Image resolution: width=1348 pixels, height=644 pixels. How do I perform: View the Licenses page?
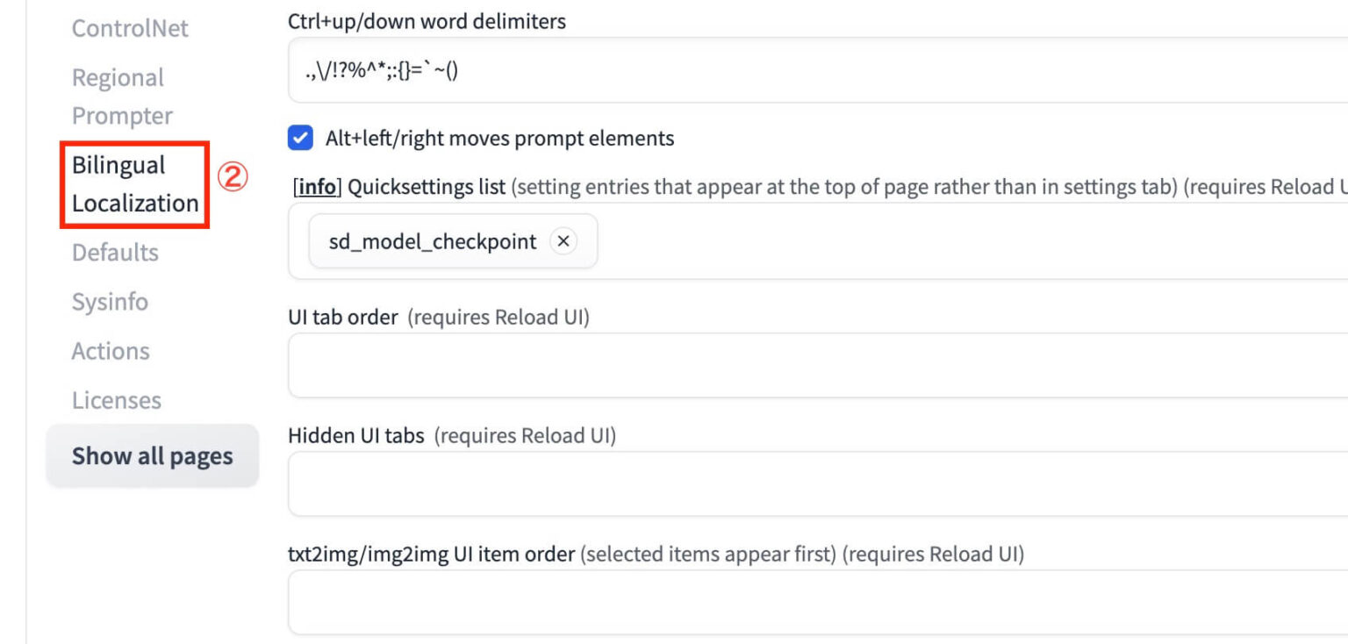click(x=117, y=400)
